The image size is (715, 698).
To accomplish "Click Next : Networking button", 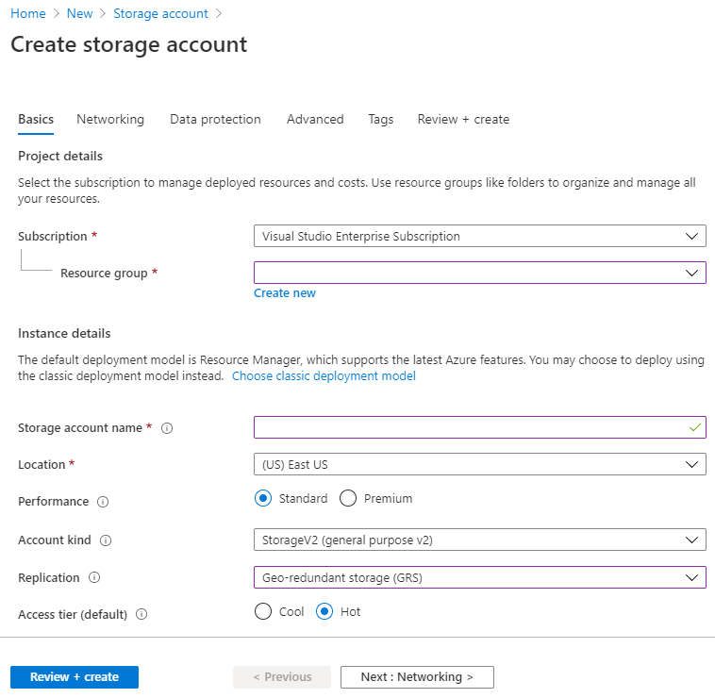I will (417, 676).
